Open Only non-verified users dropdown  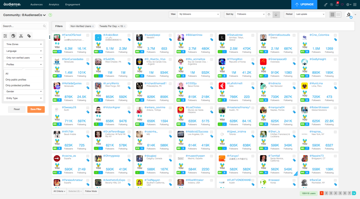pos(23,58)
